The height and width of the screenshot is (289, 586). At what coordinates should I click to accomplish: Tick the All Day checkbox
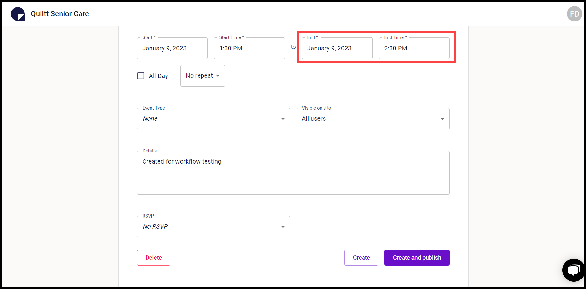coord(141,76)
